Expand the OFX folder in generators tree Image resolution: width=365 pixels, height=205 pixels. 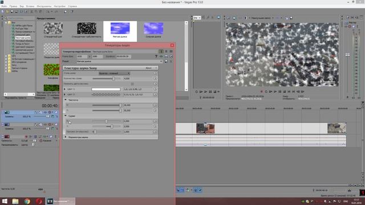click(x=6, y=56)
